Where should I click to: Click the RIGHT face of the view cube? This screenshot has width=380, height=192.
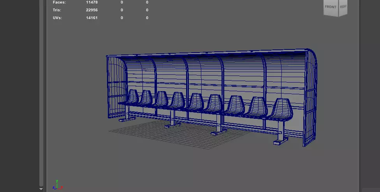(x=343, y=7)
